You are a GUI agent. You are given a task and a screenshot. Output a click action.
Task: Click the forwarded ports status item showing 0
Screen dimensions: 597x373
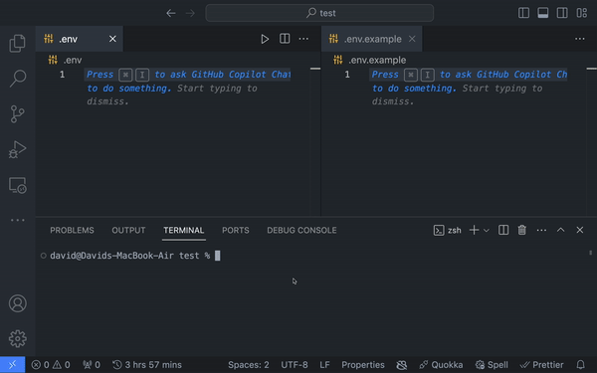(x=92, y=365)
